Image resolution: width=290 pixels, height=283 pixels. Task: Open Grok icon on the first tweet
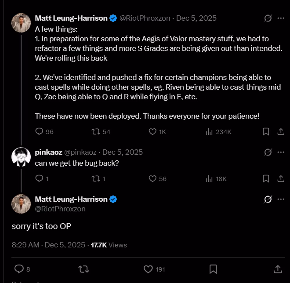point(268,18)
